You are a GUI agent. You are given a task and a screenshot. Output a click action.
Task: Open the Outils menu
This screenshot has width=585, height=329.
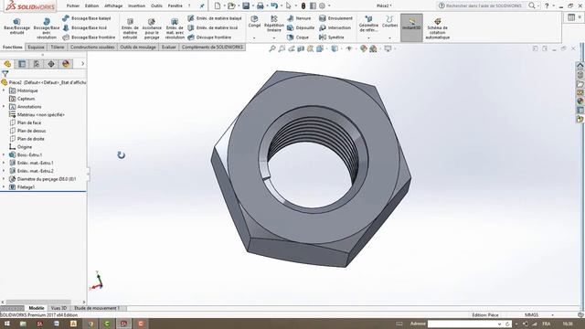tap(156, 6)
